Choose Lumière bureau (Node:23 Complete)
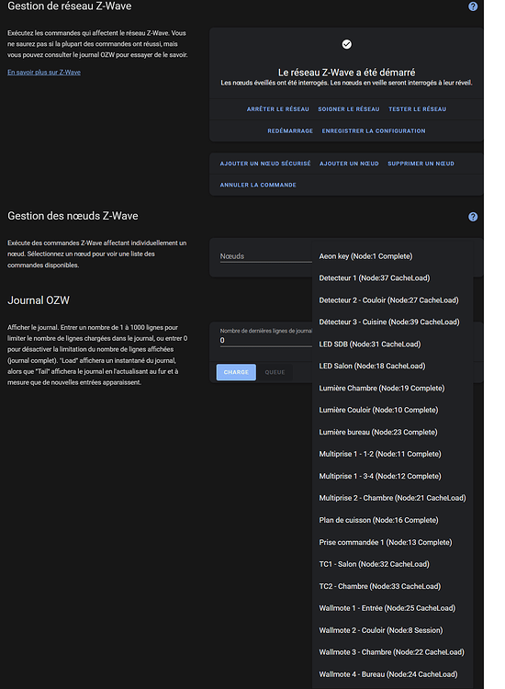This screenshot has height=689, width=505. coord(393,432)
